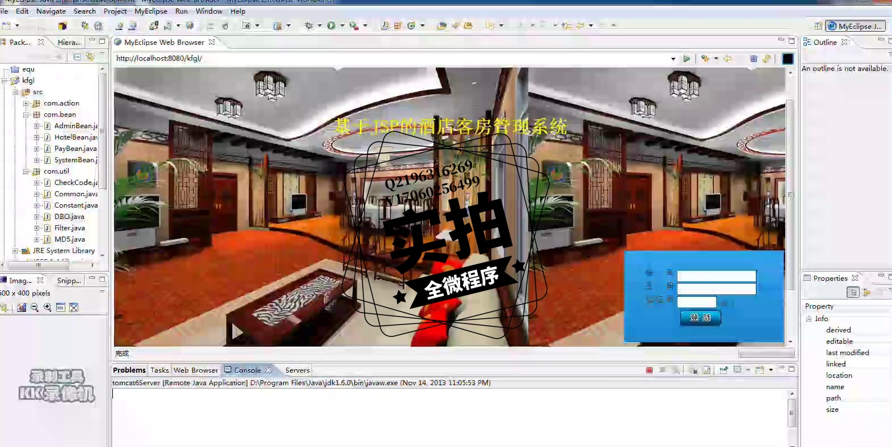892x447 pixels.
Task: Click the browser Refresh icon
Action: (x=767, y=58)
